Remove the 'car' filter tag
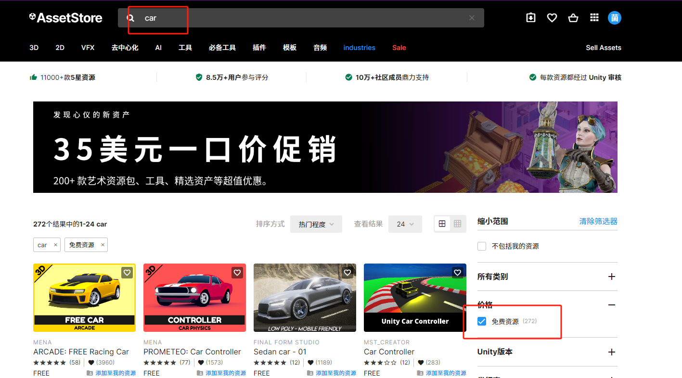The height and width of the screenshot is (378, 682). (55, 245)
